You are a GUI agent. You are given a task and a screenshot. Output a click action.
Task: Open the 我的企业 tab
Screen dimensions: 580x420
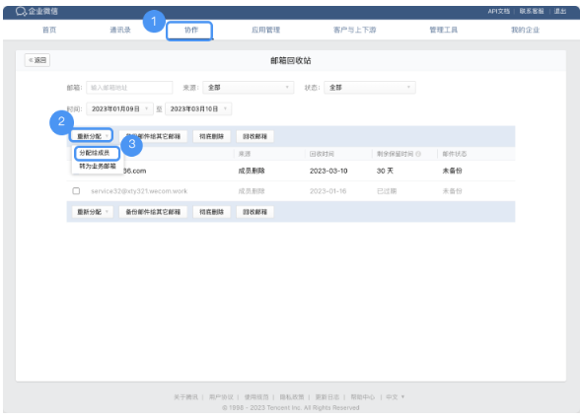pyautogui.click(x=525, y=30)
